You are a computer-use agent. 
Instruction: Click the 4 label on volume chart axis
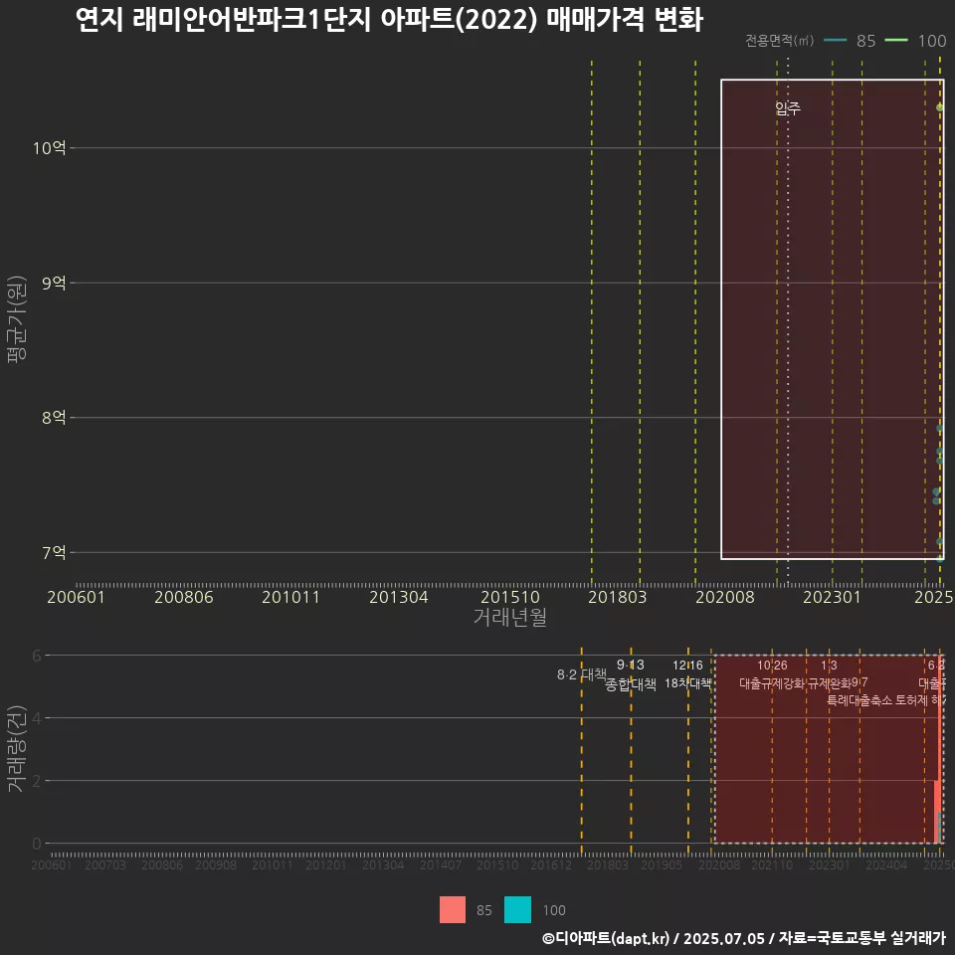pyautogui.click(x=37, y=718)
